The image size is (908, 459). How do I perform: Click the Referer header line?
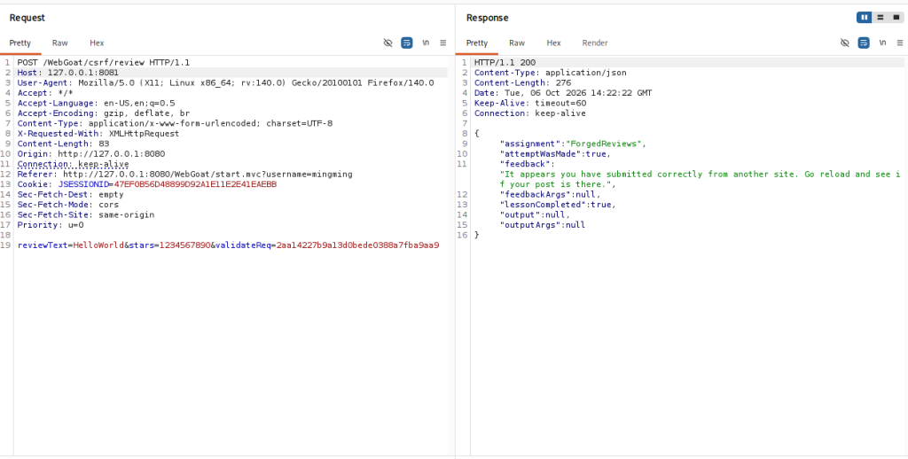[x=184, y=175]
